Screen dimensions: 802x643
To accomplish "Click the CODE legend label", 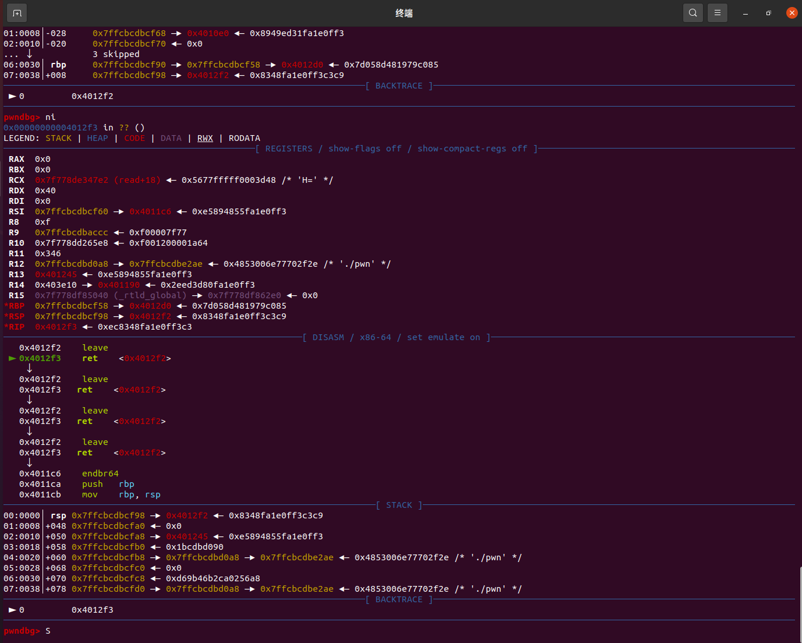I will pyautogui.click(x=135, y=138).
